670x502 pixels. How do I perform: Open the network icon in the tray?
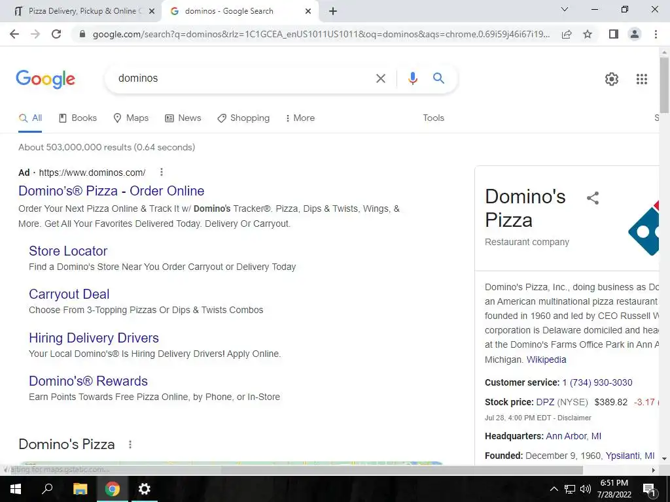[570, 489]
